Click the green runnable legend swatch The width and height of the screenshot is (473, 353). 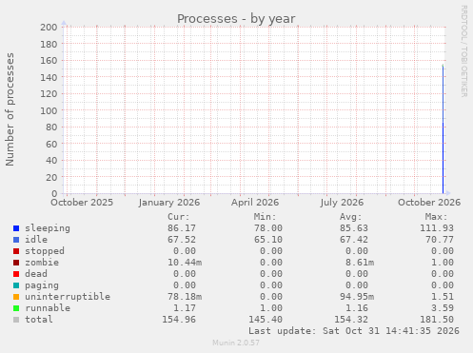pos(16,308)
